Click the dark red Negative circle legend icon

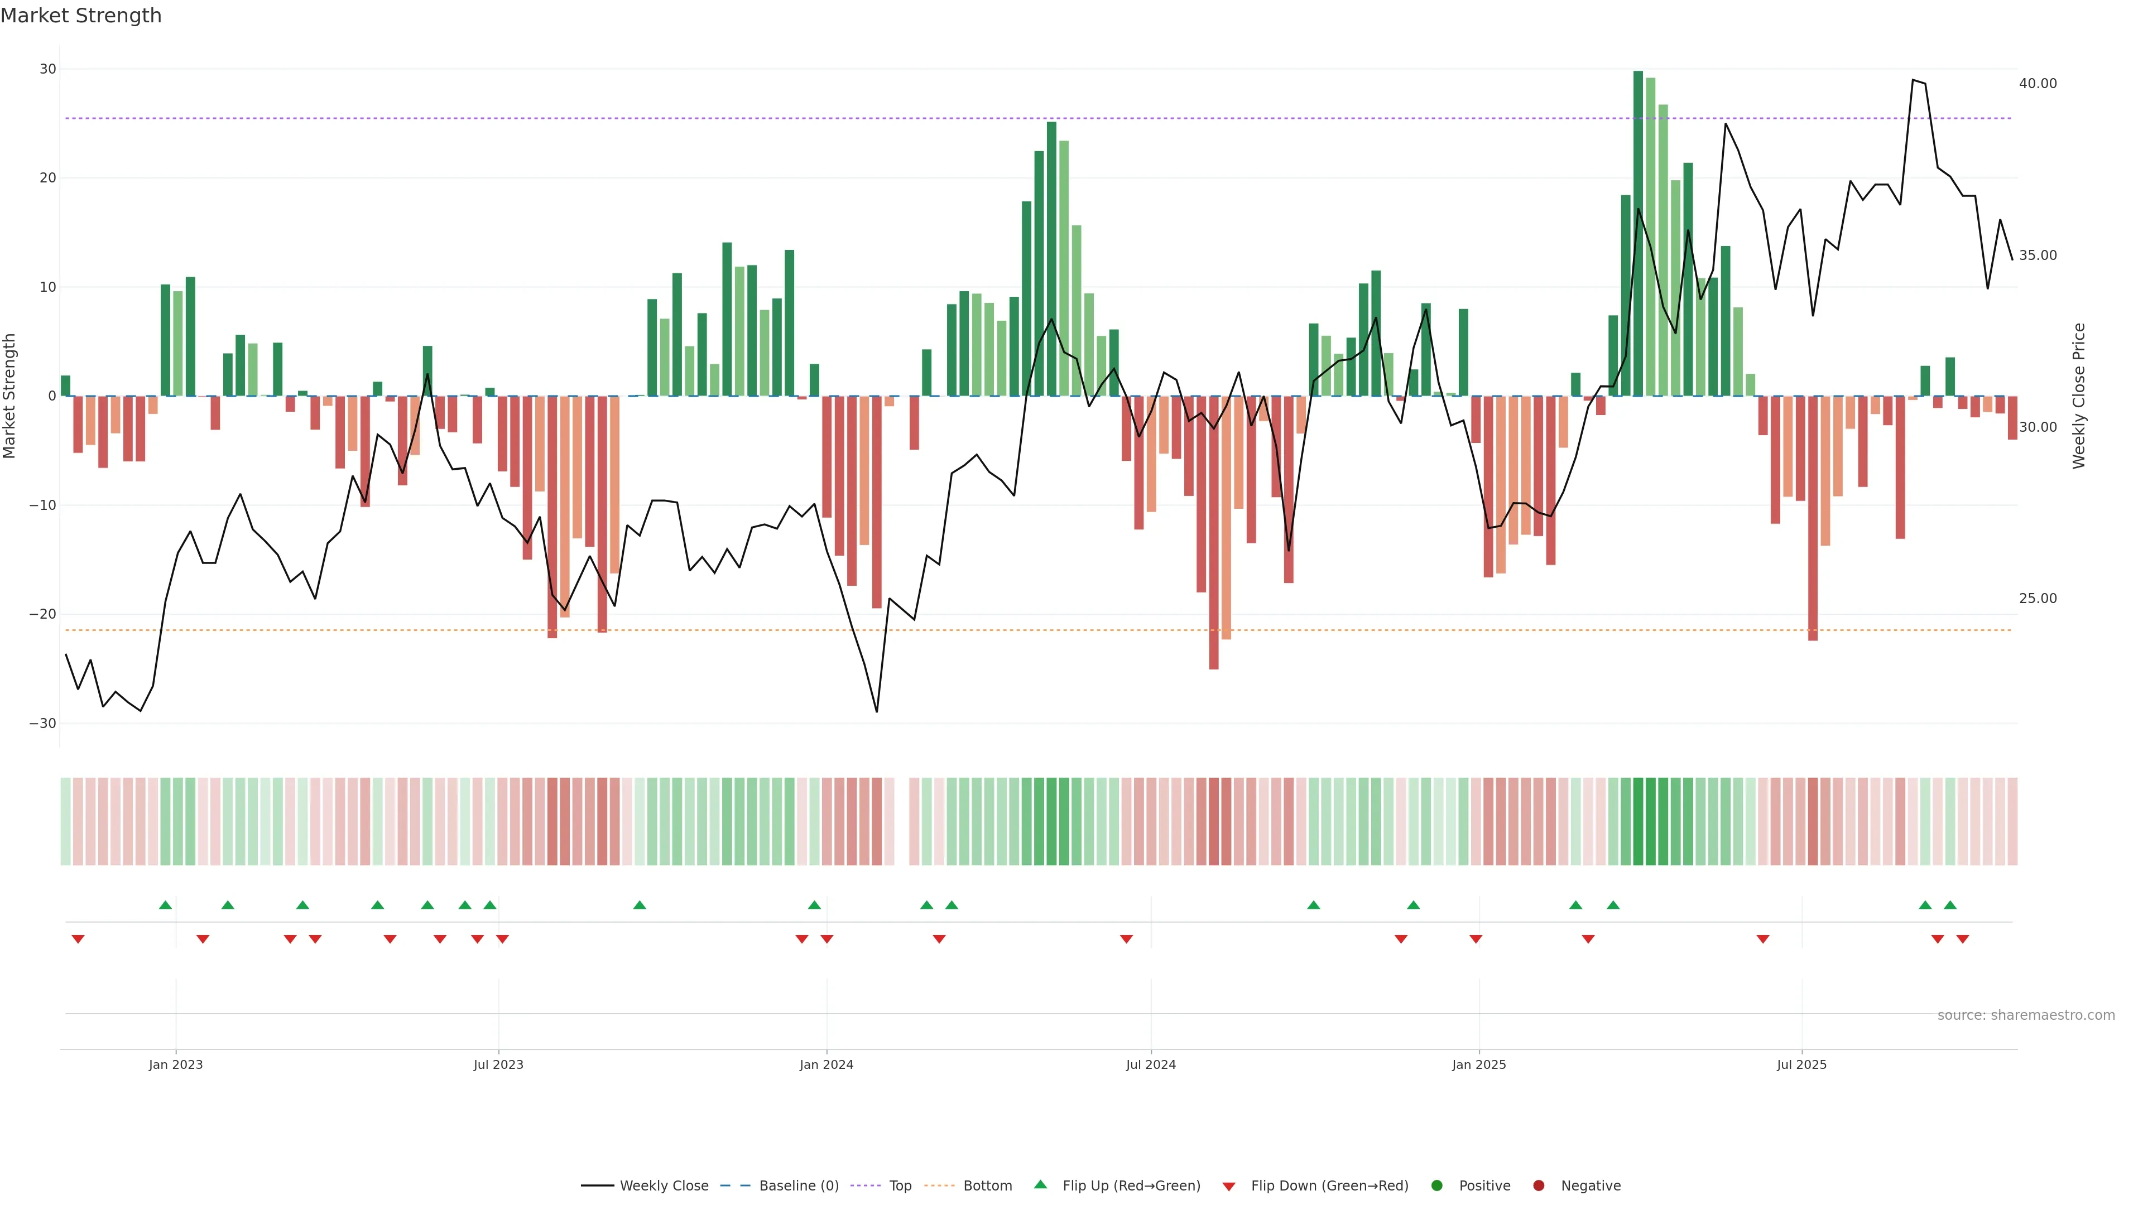tap(1538, 1185)
